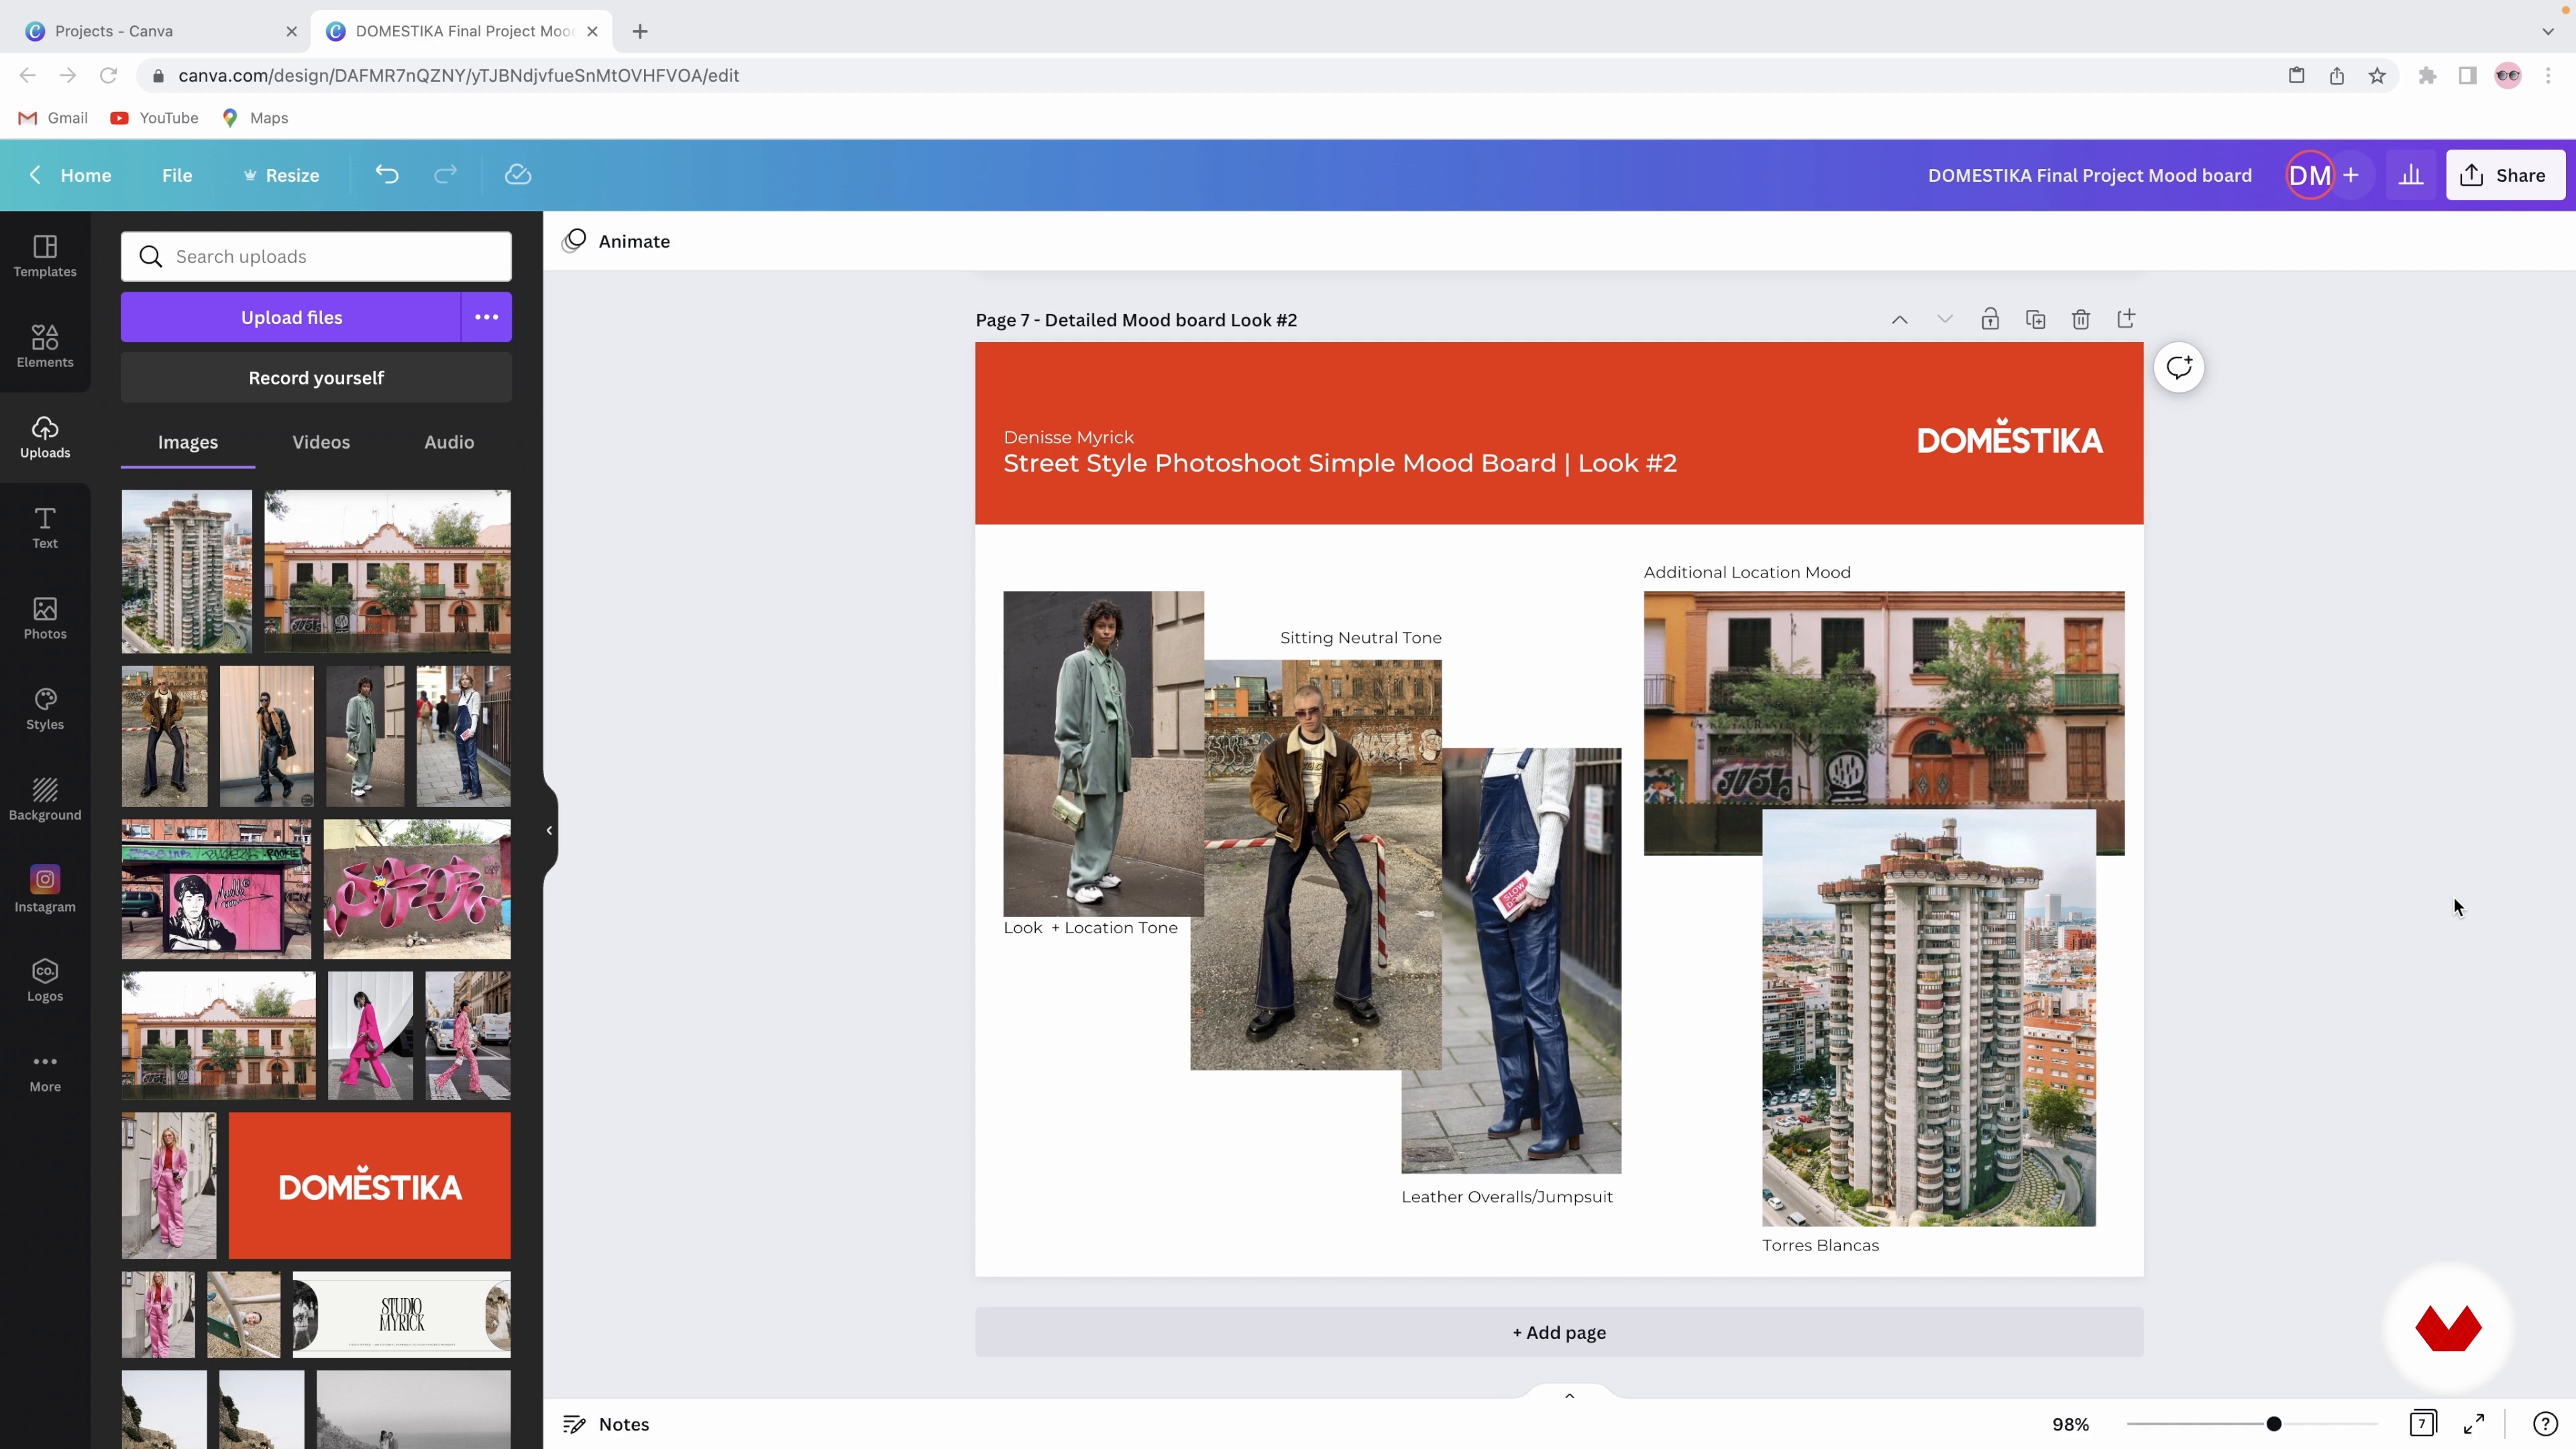This screenshot has height=1449, width=2576.
Task: Open the Notes panel
Action: pos(606,1424)
